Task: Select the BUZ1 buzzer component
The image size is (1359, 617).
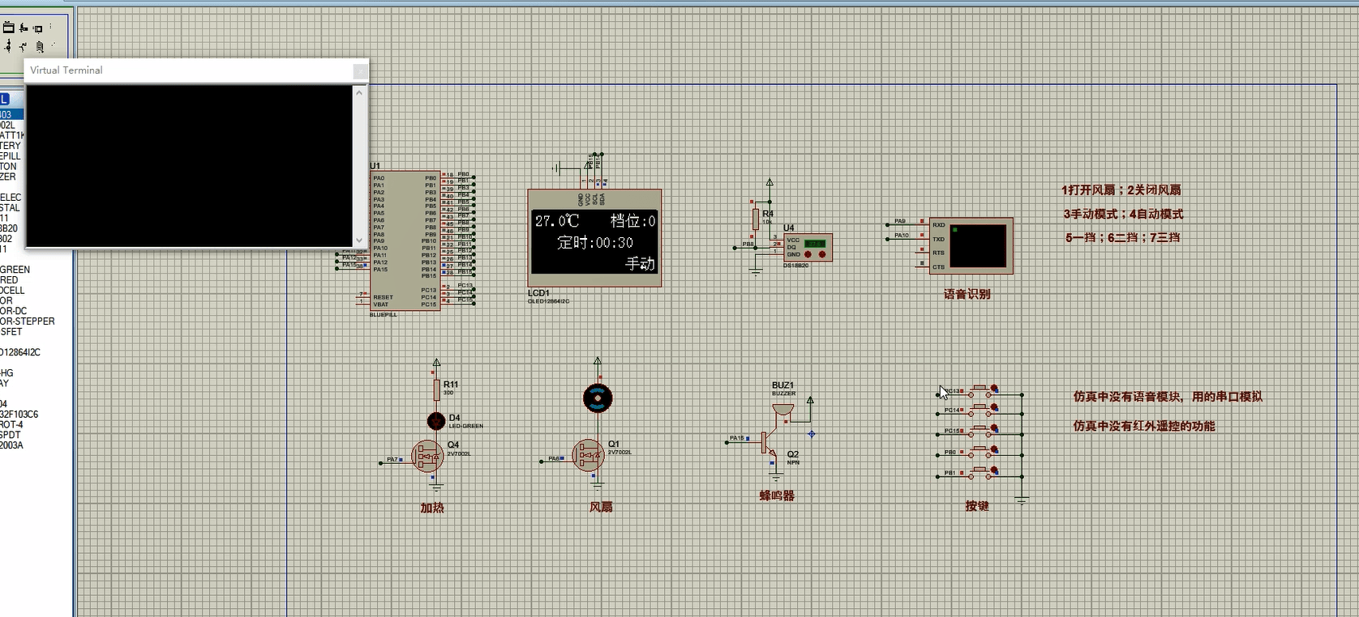Action: (x=782, y=407)
